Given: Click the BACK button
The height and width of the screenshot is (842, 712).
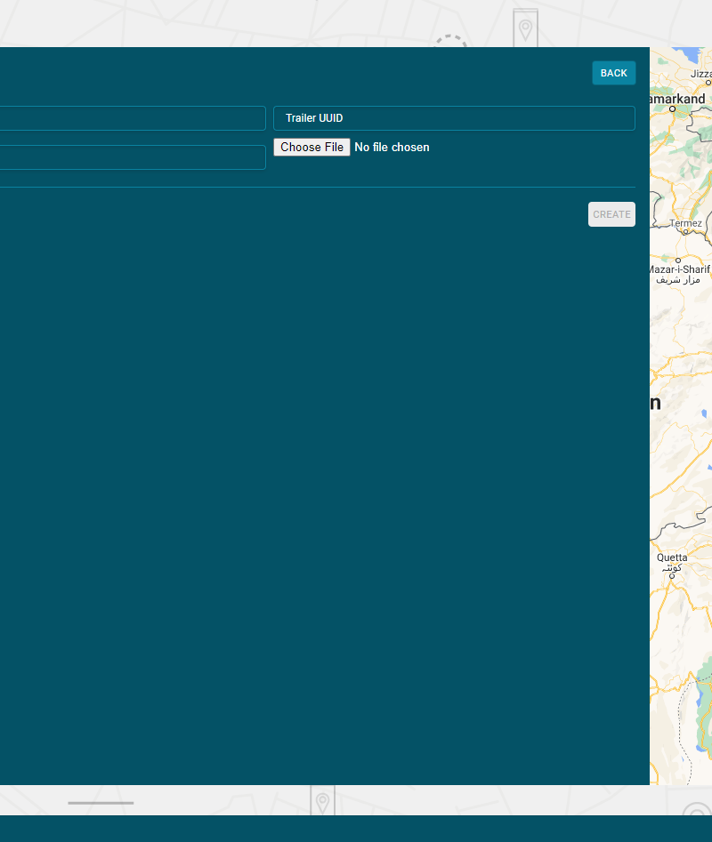Looking at the screenshot, I should [614, 73].
